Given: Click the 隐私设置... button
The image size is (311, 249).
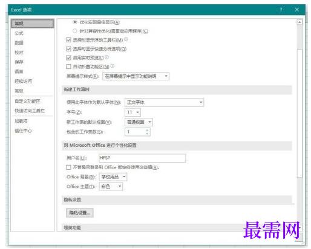Looking at the screenshot, I should 80,213.
